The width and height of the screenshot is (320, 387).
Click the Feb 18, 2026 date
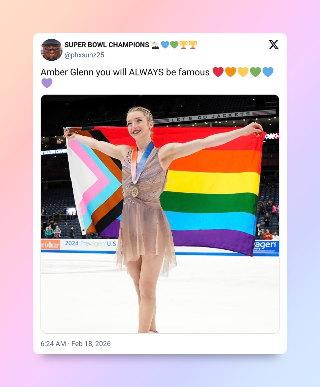[91, 343]
